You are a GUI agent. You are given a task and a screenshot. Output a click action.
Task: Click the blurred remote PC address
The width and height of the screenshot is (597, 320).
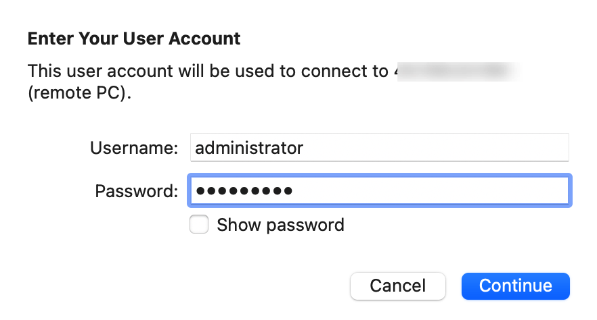457,71
